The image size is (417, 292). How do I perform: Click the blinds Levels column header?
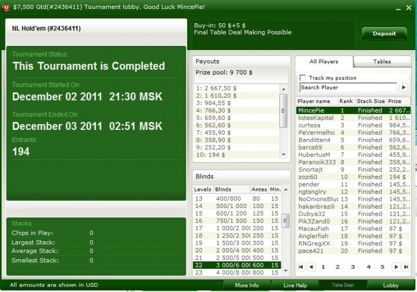click(x=203, y=190)
